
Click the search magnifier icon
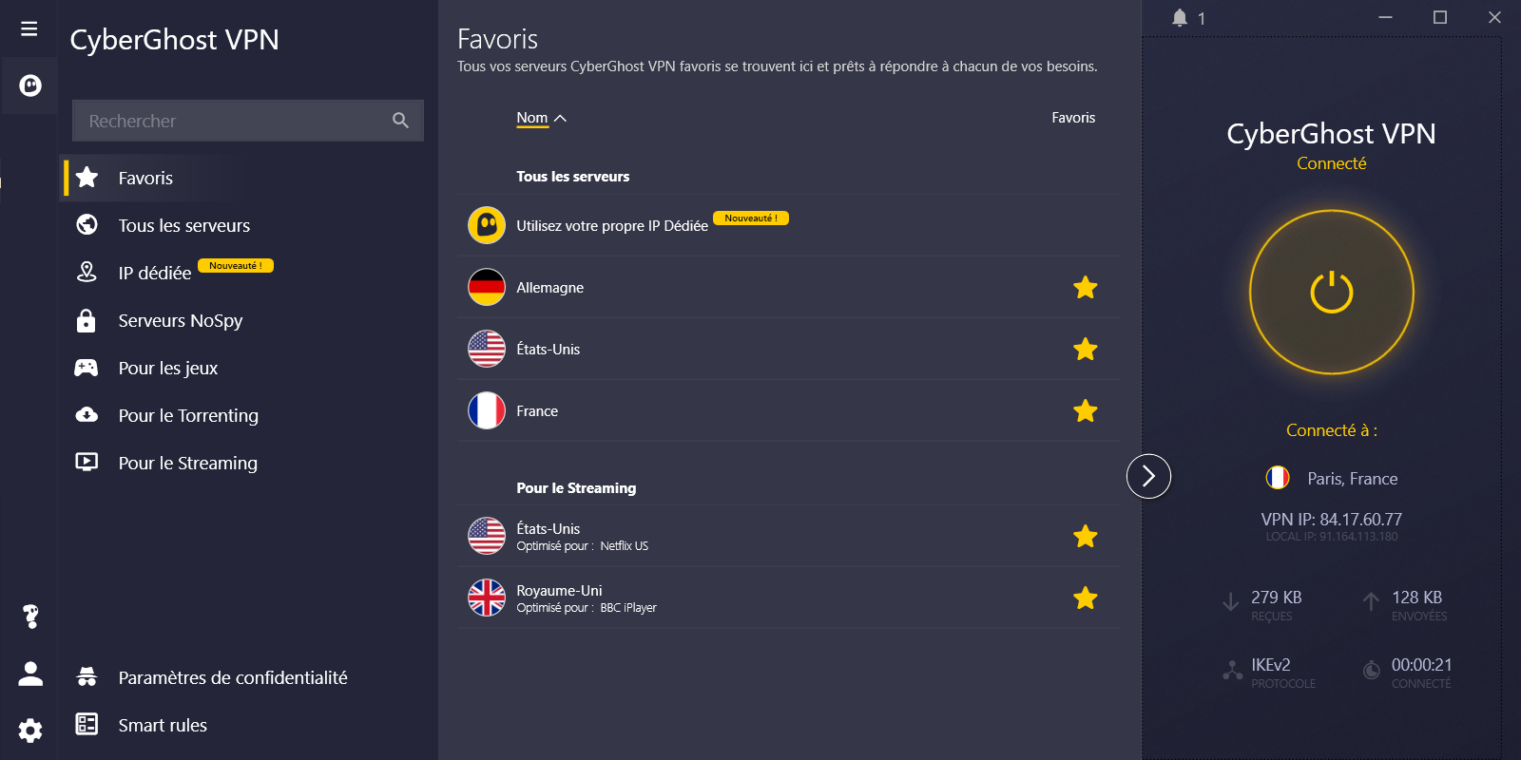(x=400, y=121)
